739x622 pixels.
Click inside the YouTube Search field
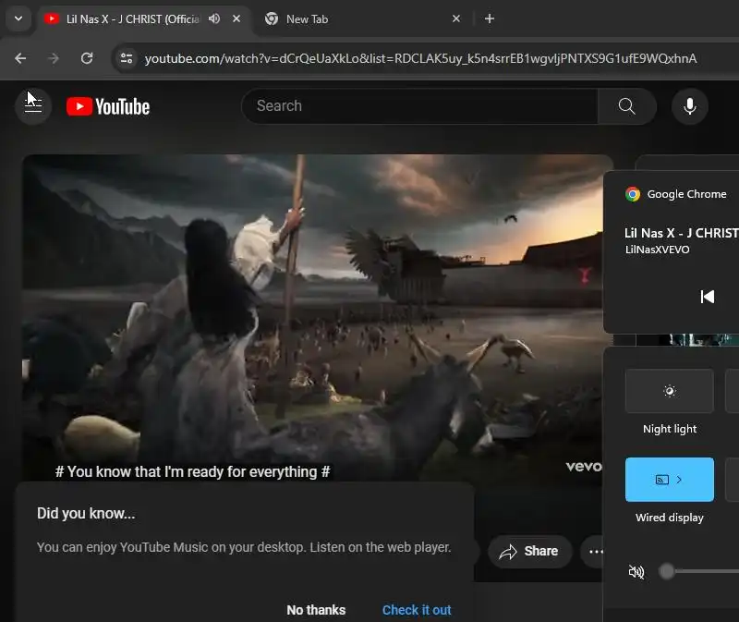[x=419, y=106]
